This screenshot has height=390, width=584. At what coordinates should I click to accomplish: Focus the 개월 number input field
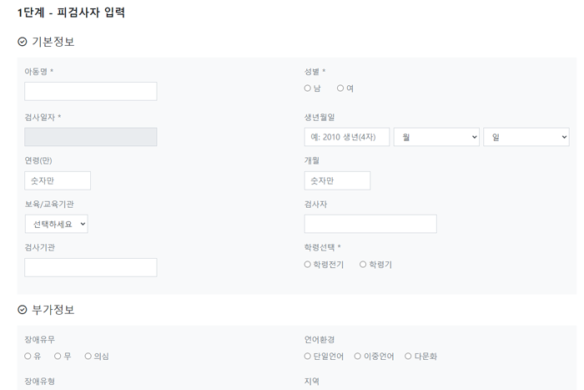pos(337,181)
